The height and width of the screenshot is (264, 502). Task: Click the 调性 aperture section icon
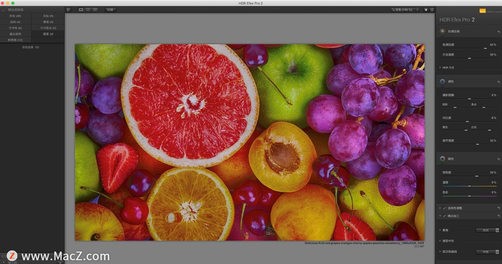tap(442, 81)
